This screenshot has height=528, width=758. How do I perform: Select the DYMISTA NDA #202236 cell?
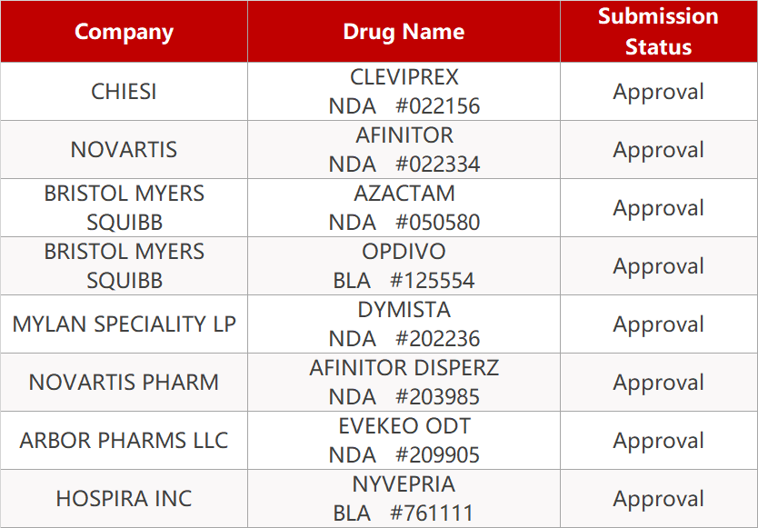tap(404, 324)
